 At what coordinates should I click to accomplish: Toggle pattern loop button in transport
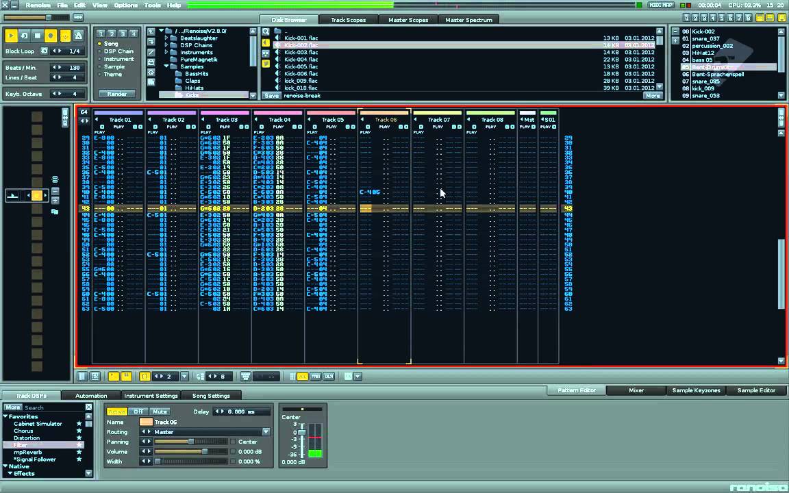point(24,36)
